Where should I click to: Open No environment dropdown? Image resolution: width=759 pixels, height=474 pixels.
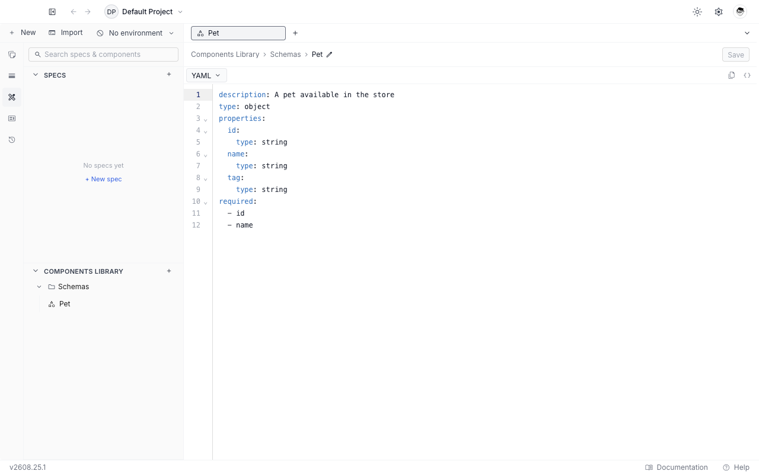tap(135, 33)
